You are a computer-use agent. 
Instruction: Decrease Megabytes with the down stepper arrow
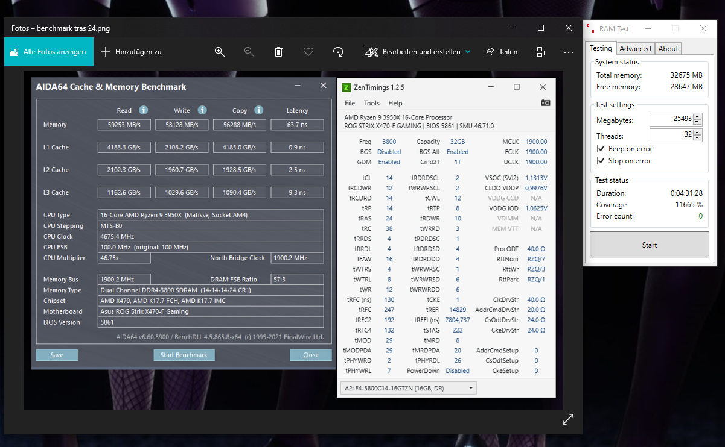point(697,122)
